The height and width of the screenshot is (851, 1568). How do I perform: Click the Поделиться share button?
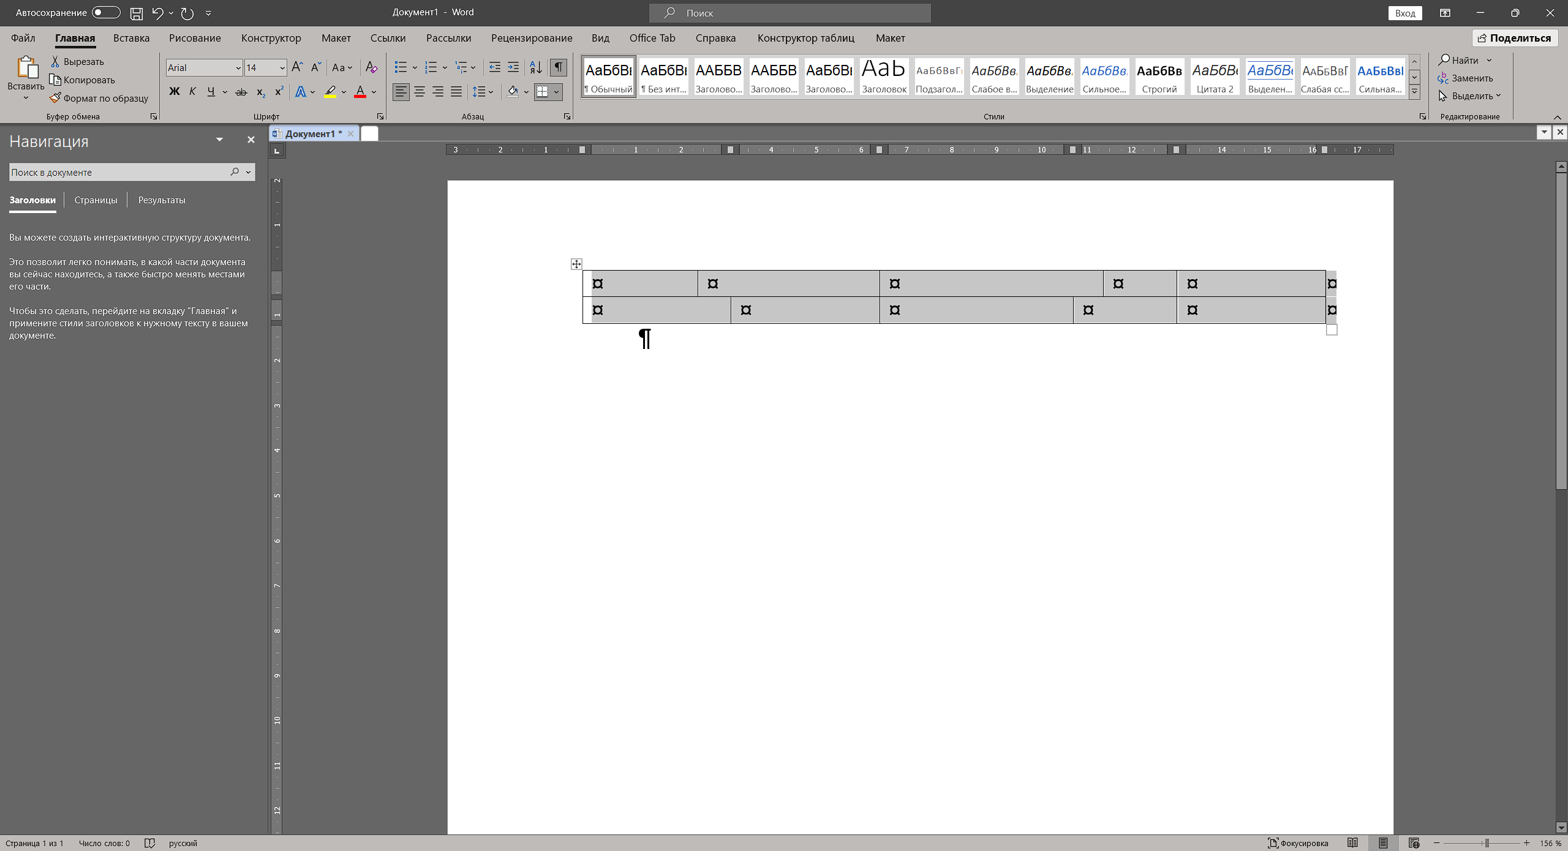[1514, 38]
